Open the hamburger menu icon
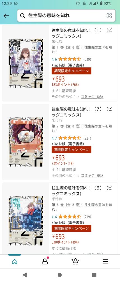This screenshot has height=282, width=120. (x=105, y=261)
